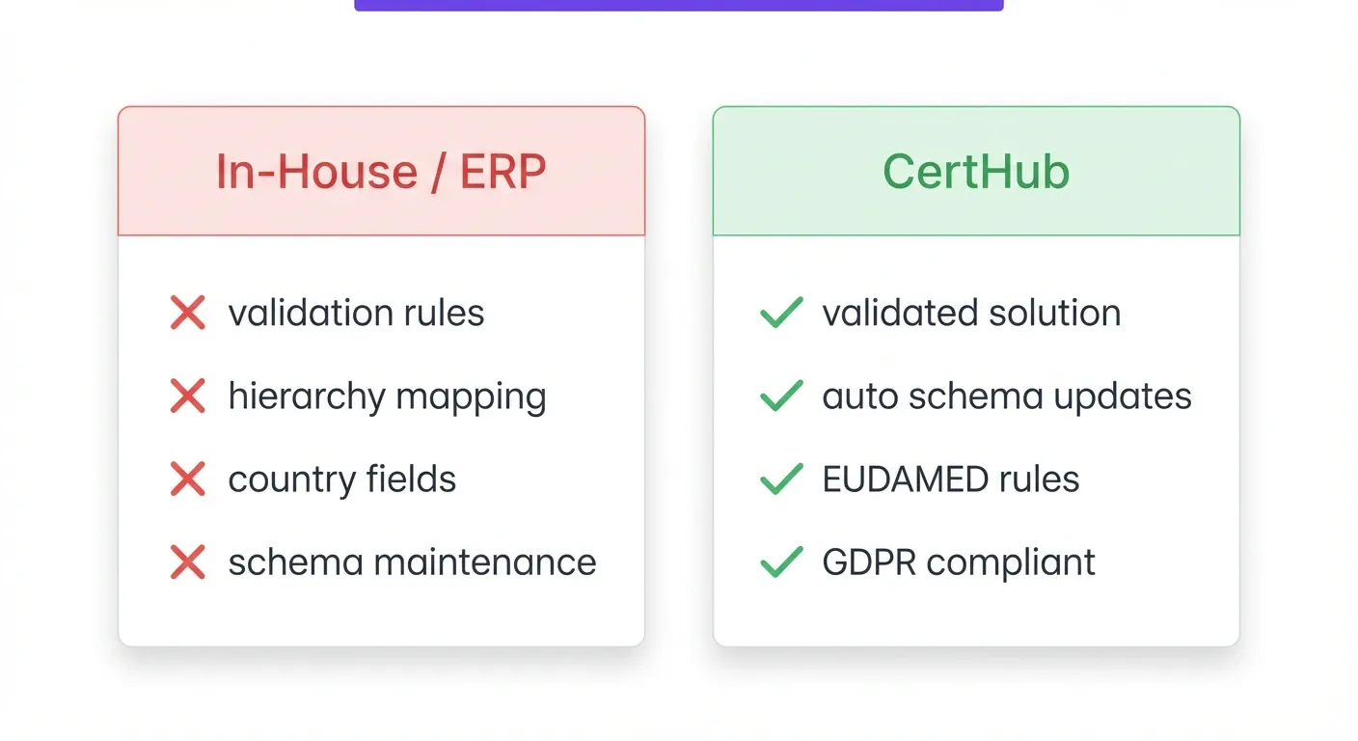Click the purple bar at the top
This screenshot has width=1358, height=741.
click(x=678, y=5)
